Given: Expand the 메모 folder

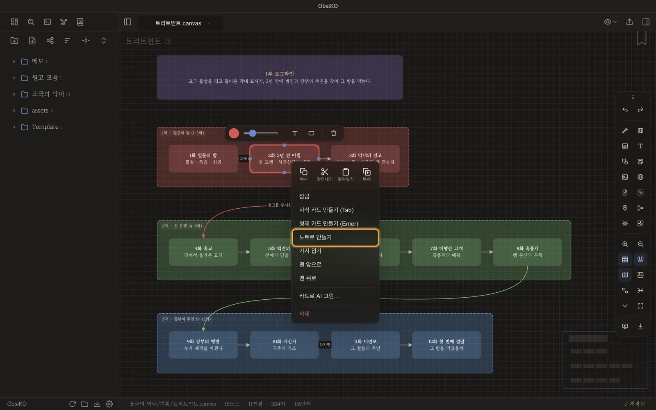Looking at the screenshot, I should pos(14,61).
